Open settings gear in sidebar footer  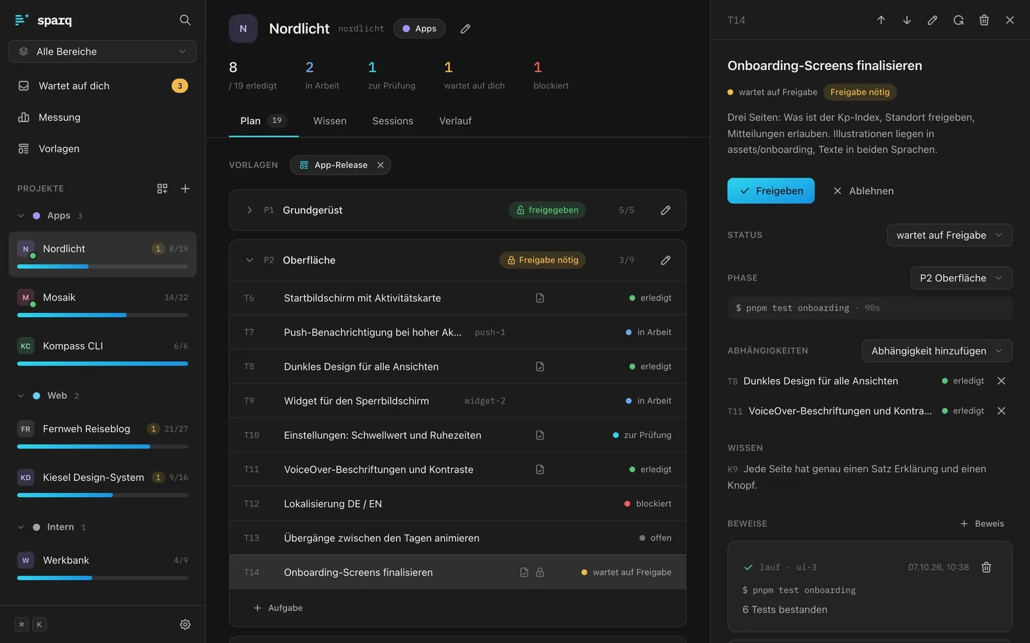(185, 624)
